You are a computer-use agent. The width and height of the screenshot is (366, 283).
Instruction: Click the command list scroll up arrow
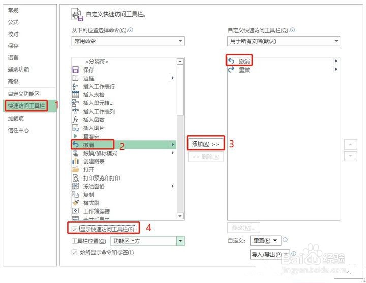[180, 61]
